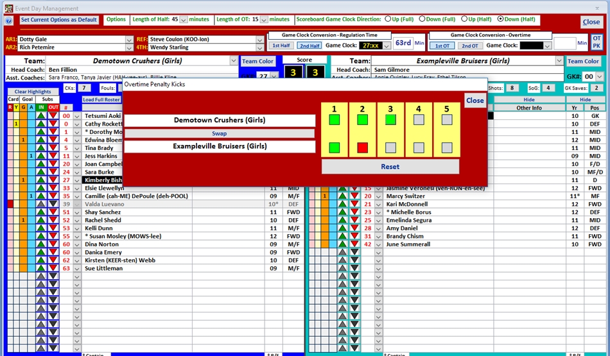Toggle kick 5 result for Exampleville Bruisers
610x356 pixels.
(447, 148)
